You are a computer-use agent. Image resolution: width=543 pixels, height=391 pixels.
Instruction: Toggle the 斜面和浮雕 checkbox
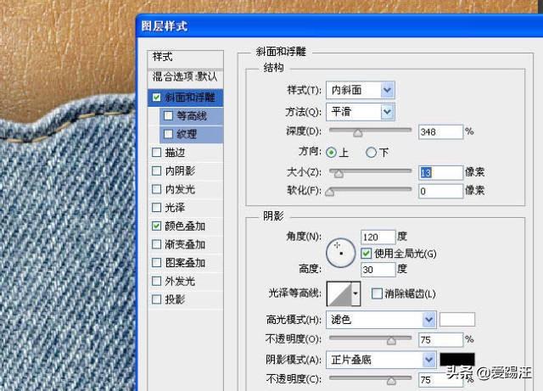[156, 98]
